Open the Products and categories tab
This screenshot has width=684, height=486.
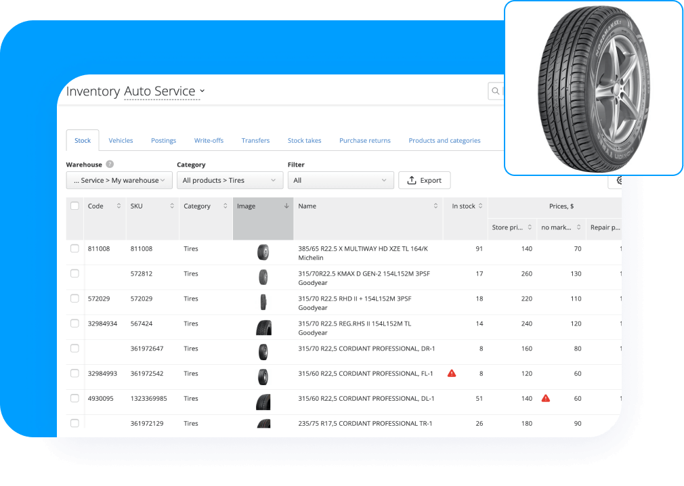444,140
